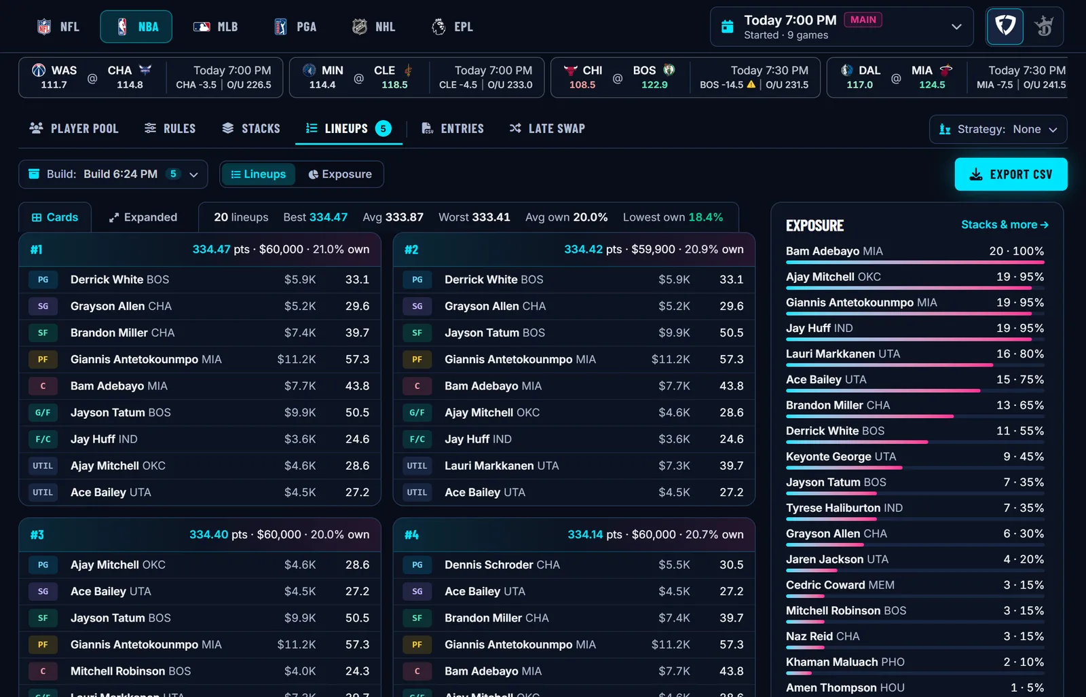Select the MIN @ CLE game card
The width and height of the screenshot is (1086, 697).
[417, 77]
